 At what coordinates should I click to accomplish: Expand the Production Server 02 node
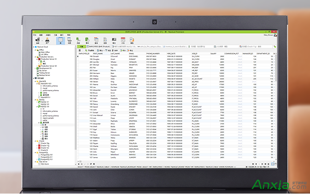tap(37, 66)
